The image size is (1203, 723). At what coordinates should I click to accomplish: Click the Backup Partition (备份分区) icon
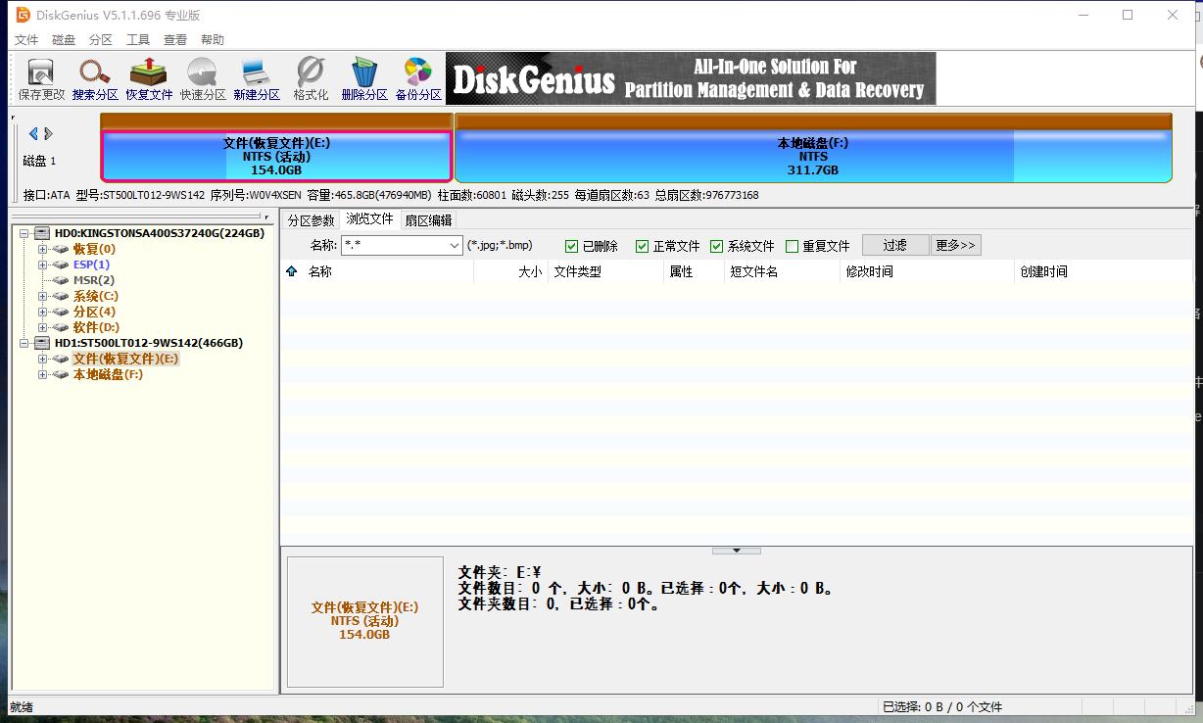pos(418,79)
